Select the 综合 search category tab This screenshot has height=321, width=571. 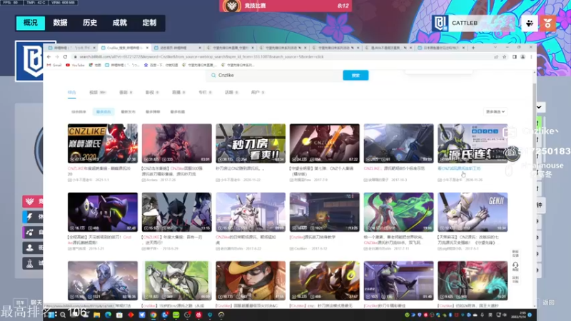[72, 93]
